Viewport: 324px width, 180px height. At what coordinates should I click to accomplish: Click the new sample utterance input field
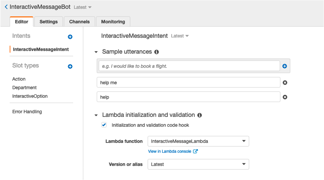click(x=189, y=66)
